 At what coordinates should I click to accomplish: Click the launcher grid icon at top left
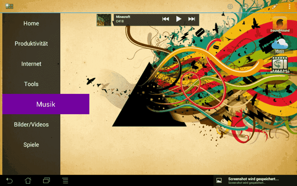(9, 6)
